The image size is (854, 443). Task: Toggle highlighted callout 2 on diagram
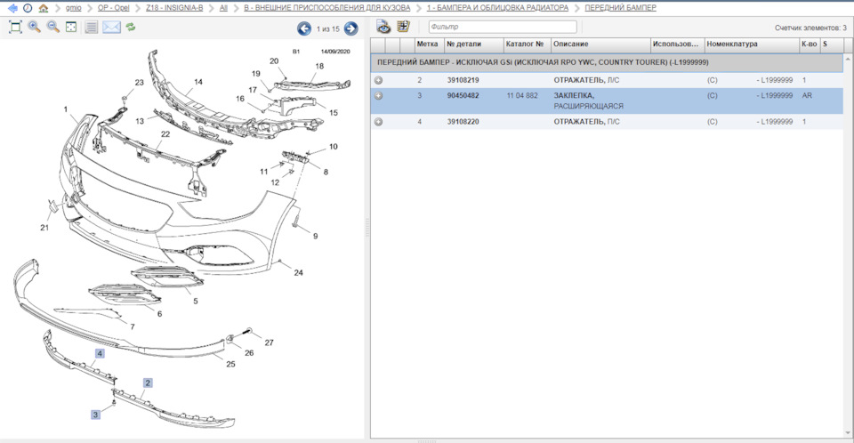[148, 383]
